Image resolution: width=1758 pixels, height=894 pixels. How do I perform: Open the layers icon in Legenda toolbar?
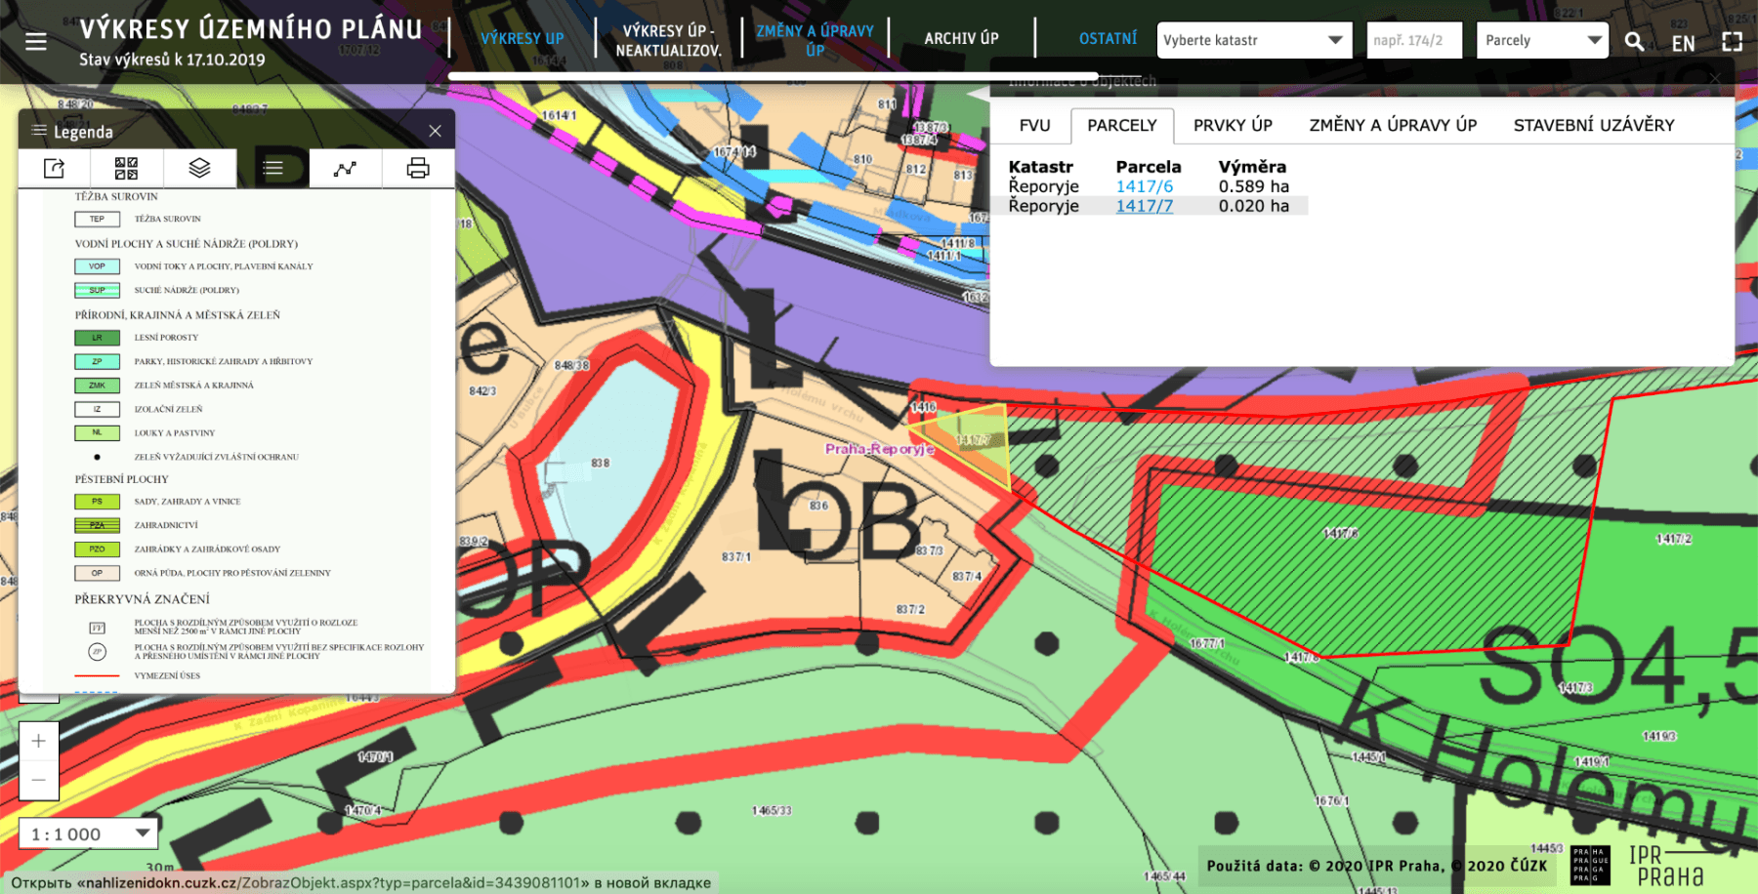tap(199, 168)
